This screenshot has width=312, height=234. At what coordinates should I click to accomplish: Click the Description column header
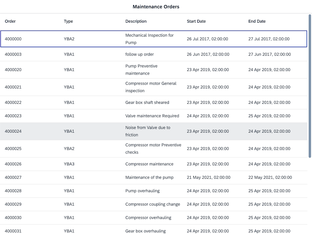136,21
